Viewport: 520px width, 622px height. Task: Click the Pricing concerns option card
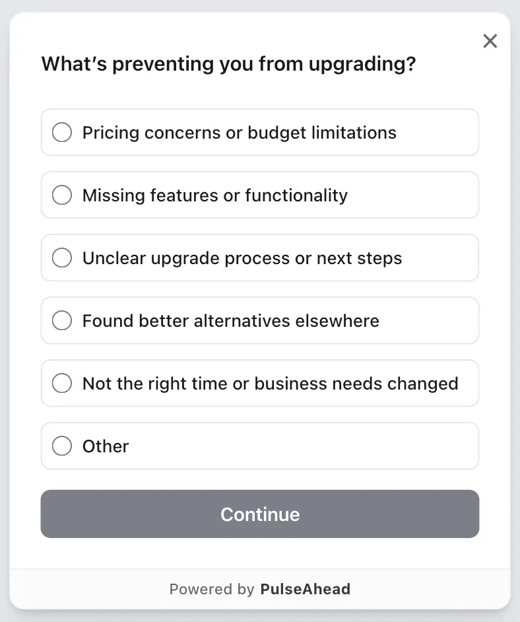point(260,132)
